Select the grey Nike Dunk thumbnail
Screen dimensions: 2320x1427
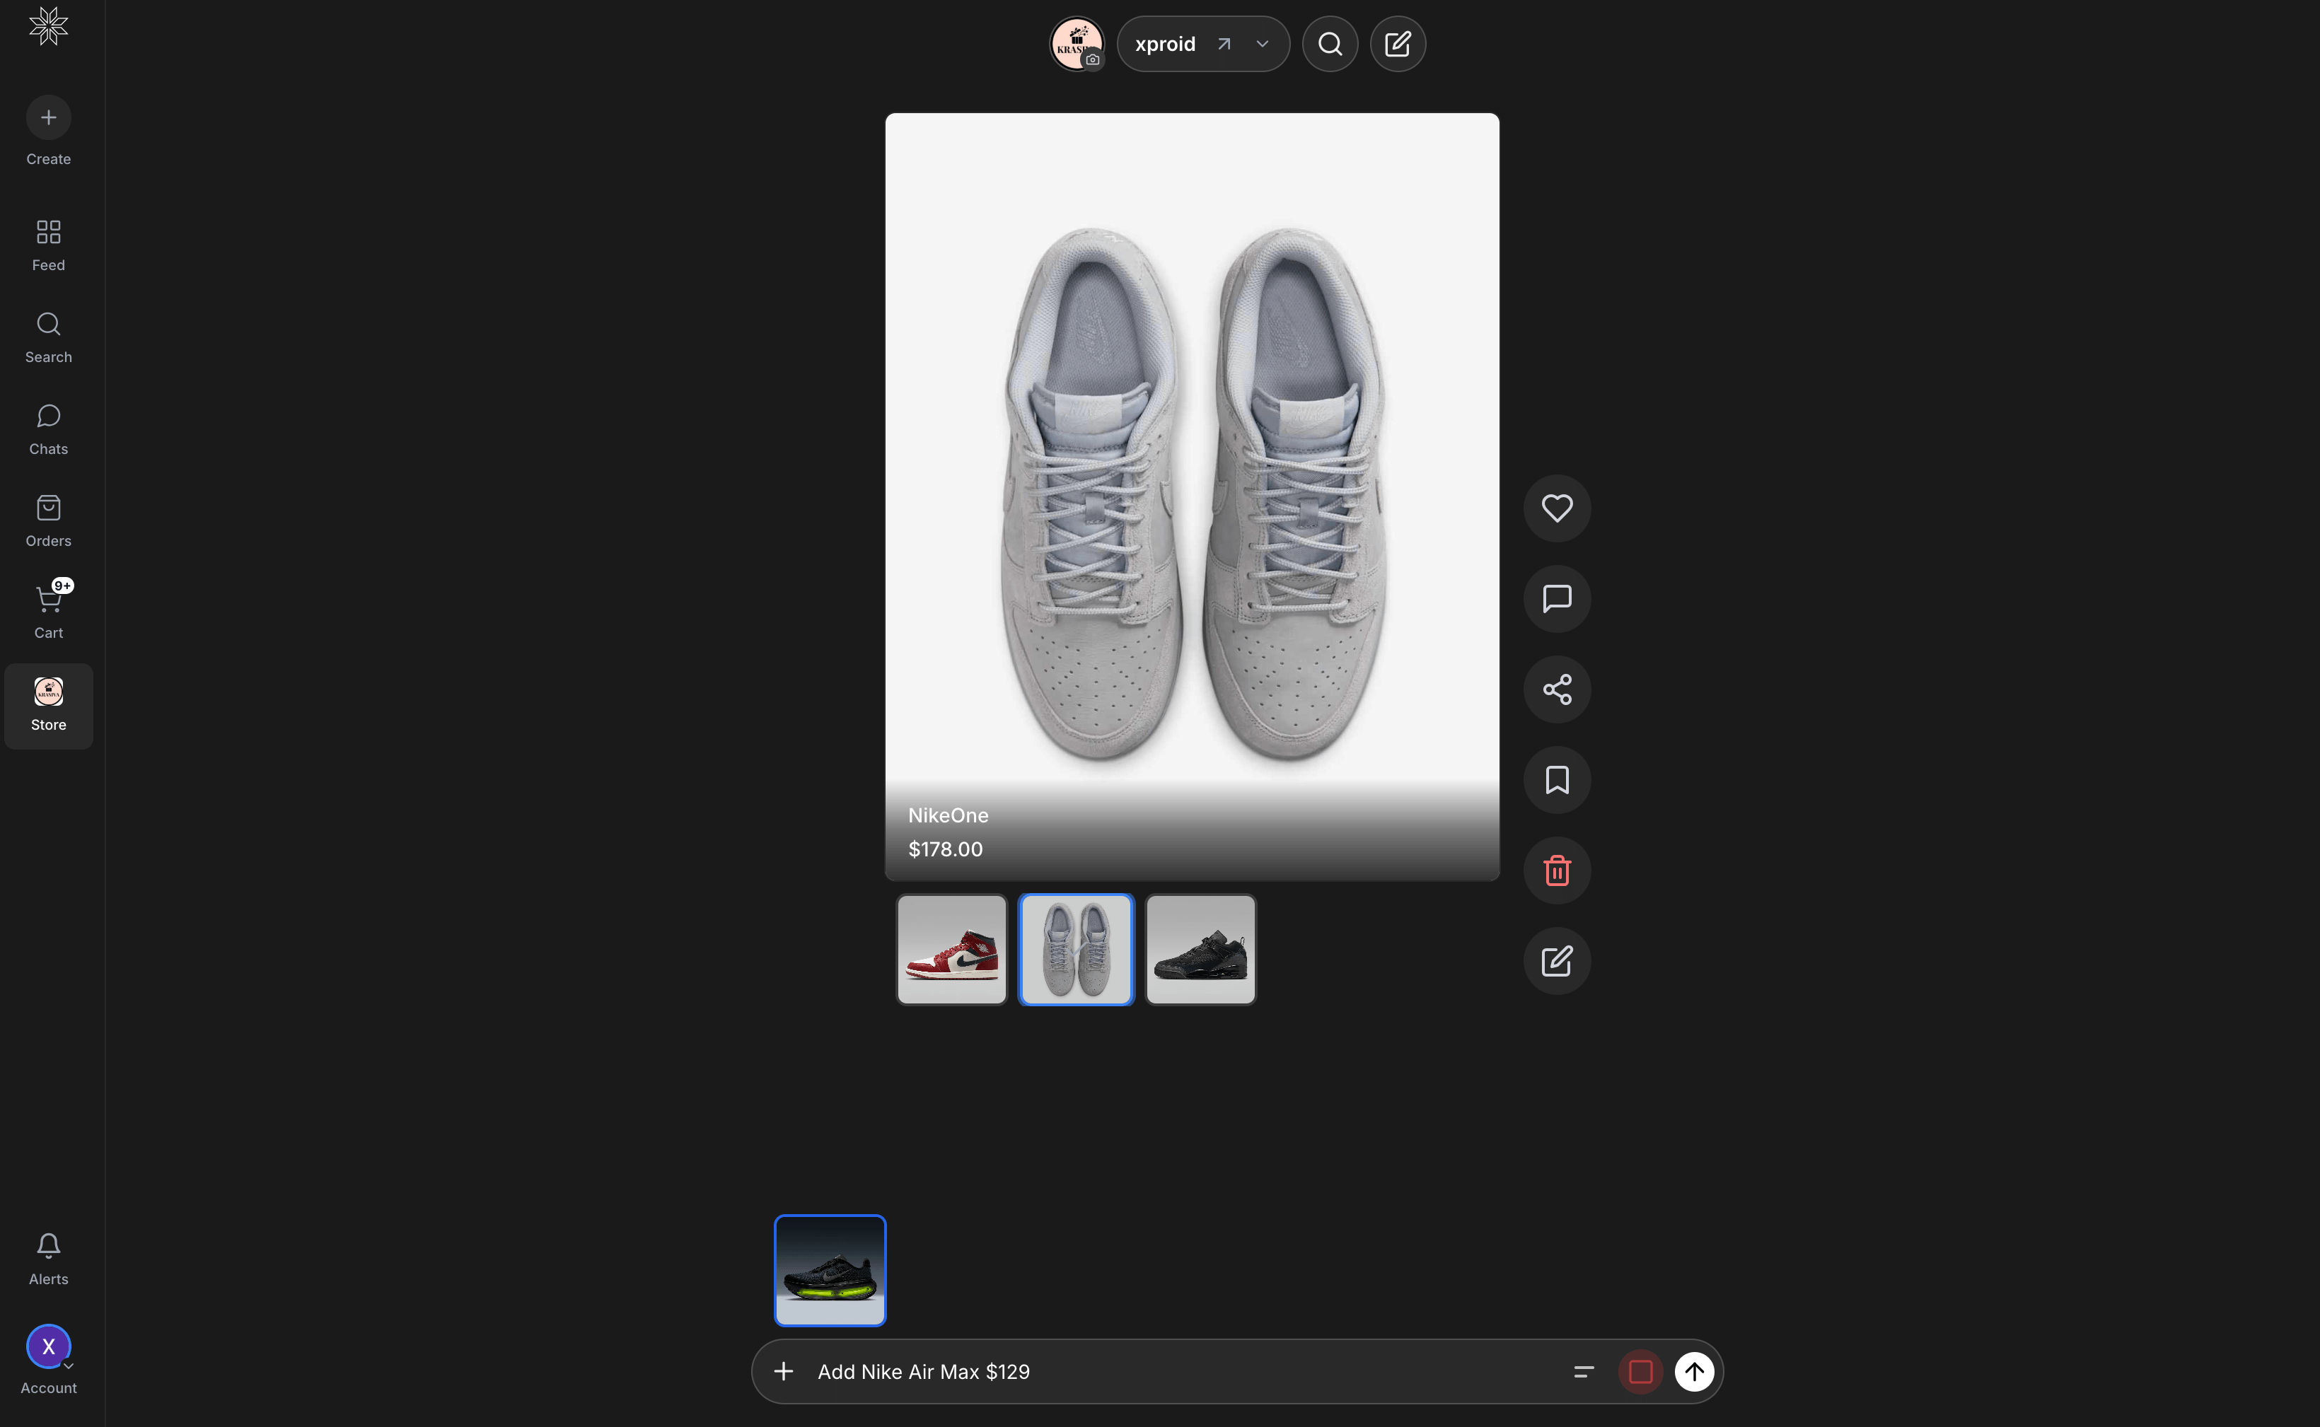click(1075, 948)
